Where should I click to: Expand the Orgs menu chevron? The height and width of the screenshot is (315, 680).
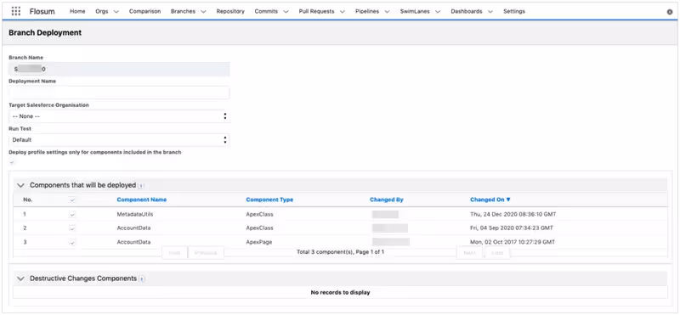116,12
